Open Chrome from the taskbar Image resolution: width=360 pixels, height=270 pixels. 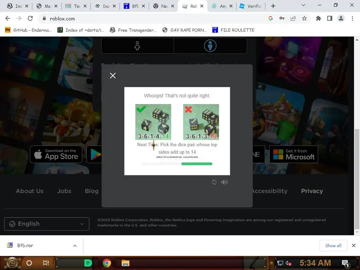coord(107,263)
